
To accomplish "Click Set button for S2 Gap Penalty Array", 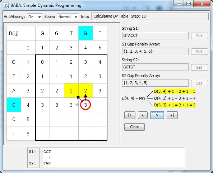I will tap(199, 83).
